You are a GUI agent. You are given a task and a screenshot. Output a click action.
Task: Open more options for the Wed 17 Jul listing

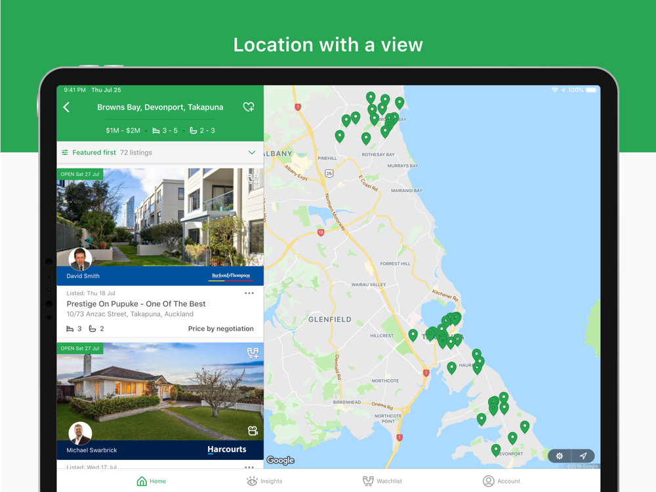pyautogui.click(x=249, y=467)
